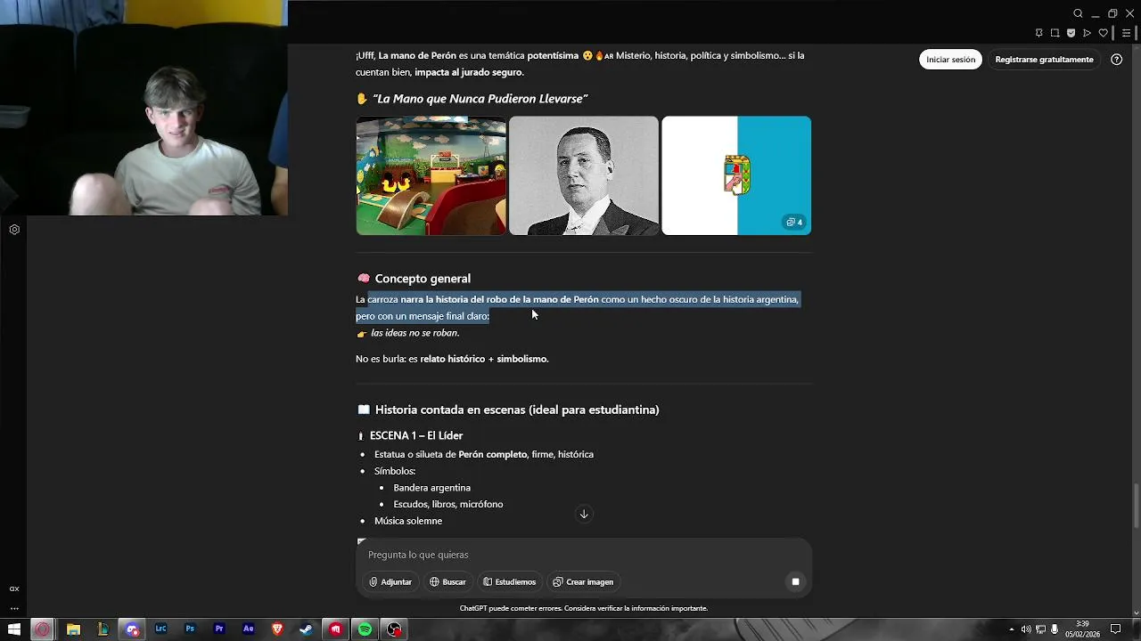Viewport: 1141px width, 641px height.
Task: Open File Explorer from taskbar
Action: (x=73, y=629)
